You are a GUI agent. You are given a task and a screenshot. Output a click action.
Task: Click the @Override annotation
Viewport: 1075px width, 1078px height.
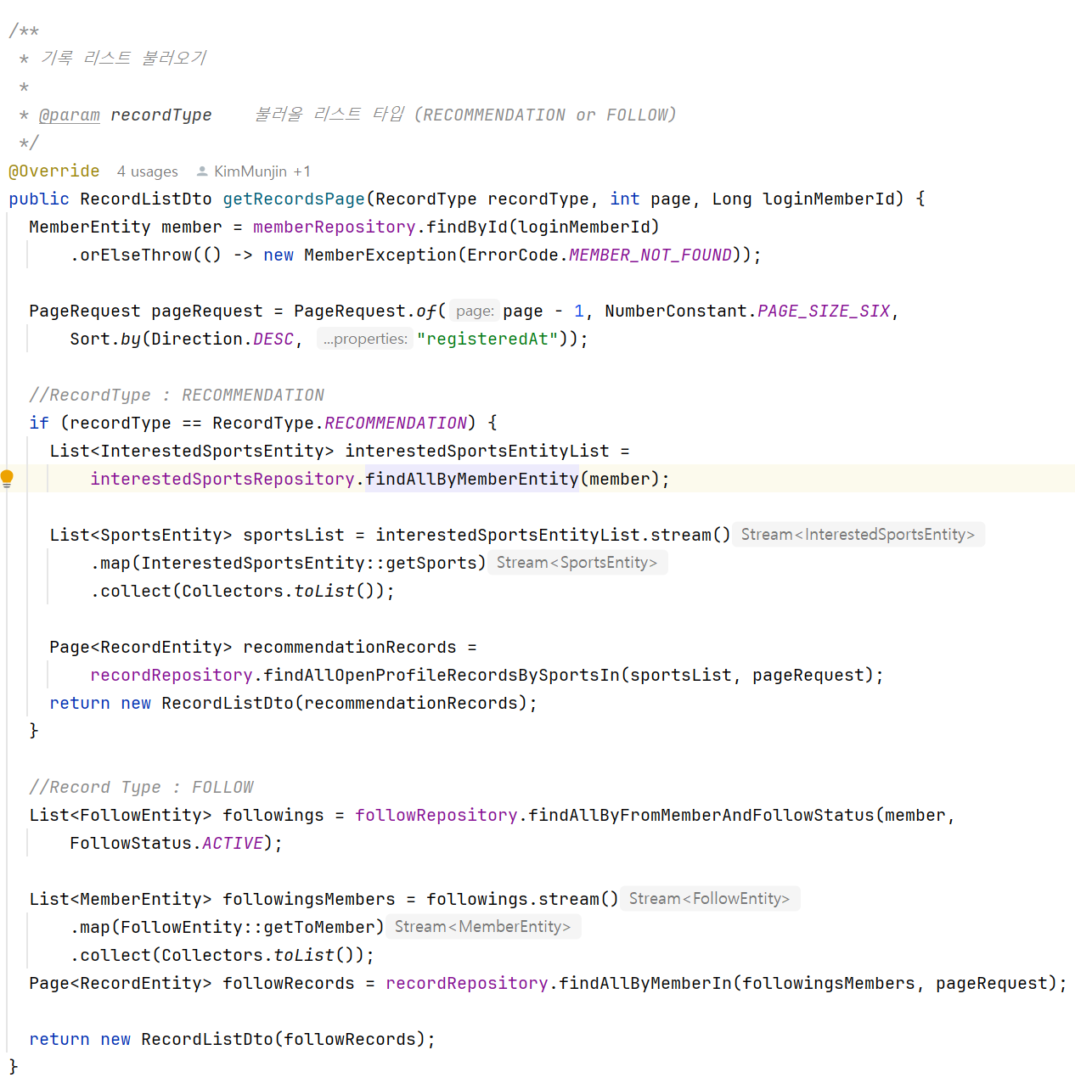tap(54, 171)
